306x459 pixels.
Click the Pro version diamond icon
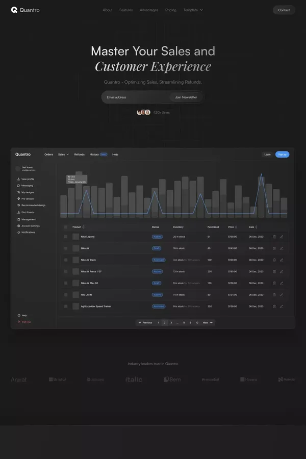pyautogui.click(x=18, y=199)
